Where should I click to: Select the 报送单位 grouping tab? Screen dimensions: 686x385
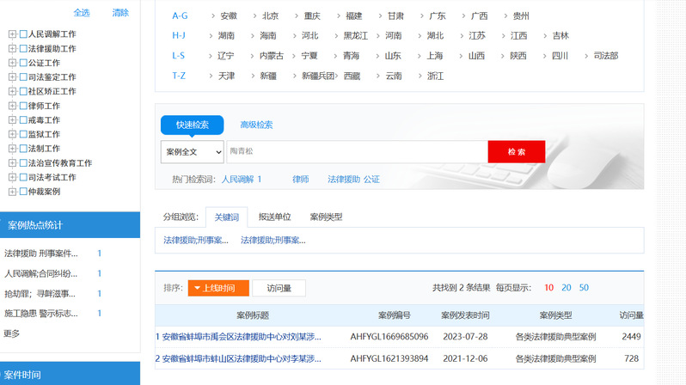tap(274, 217)
